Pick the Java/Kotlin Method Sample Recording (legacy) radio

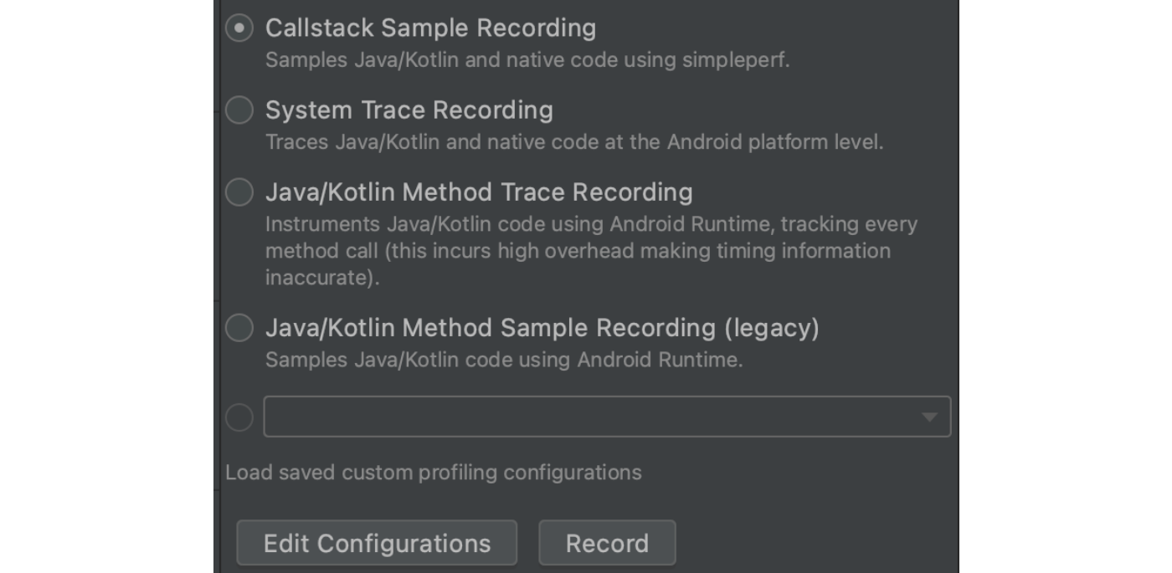[239, 327]
